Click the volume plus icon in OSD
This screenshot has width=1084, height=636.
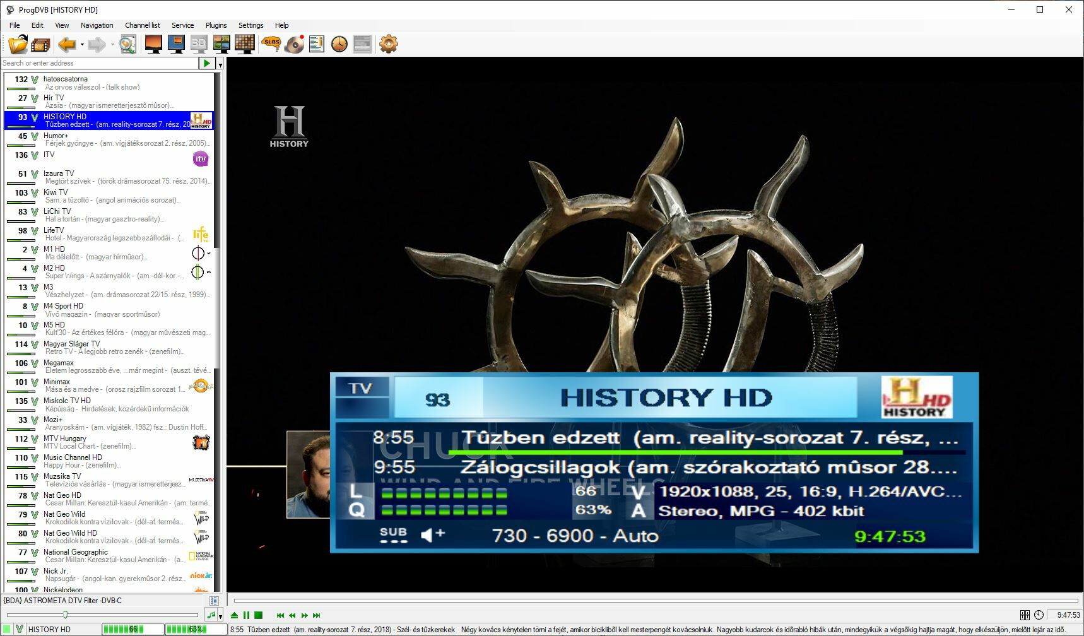(x=433, y=535)
